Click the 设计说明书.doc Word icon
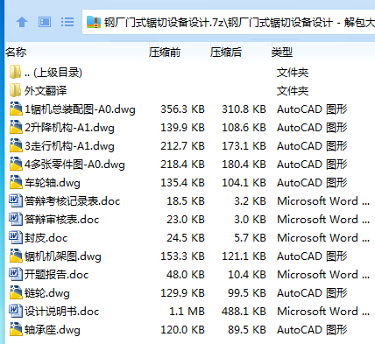This screenshot has height=344, width=375. coord(16,311)
